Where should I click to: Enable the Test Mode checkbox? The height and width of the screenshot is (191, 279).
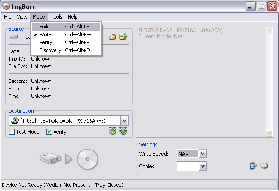(x=12, y=132)
